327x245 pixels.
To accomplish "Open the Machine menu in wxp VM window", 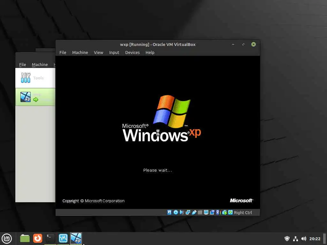I will click(80, 53).
